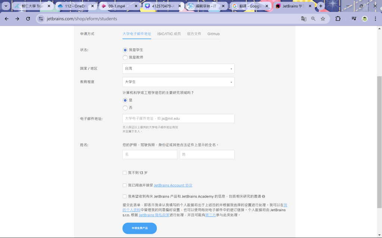This screenshot has width=382, height=238.
Task: Go back to previous page
Action: (7, 19)
